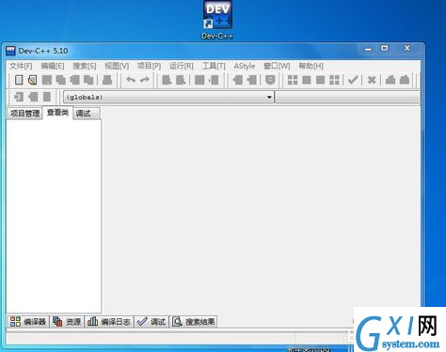Screen dimensions: 446x352
Task: Click the Go to function toolbar icon
Action: (x=199, y=80)
